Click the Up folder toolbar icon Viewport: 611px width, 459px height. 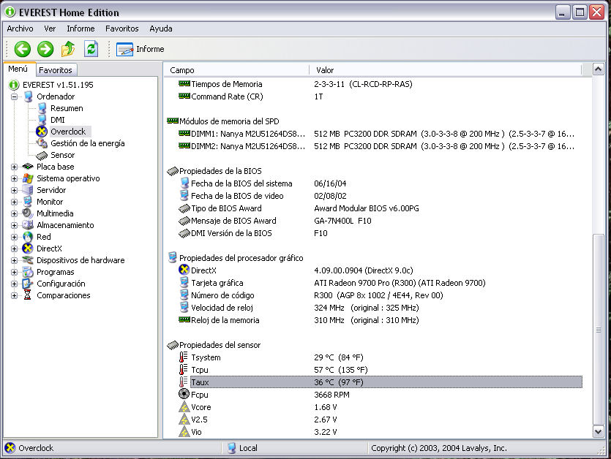(x=68, y=49)
